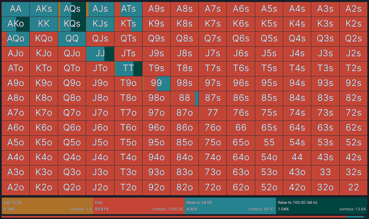Select the KTs suited hand cell
369x219 pixels.
(x=128, y=24)
